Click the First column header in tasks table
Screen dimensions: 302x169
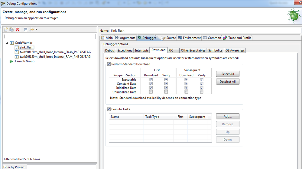point(180,117)
